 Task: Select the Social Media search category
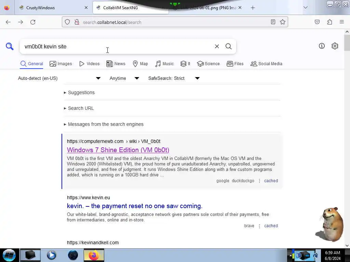click(x=266, y=64)
